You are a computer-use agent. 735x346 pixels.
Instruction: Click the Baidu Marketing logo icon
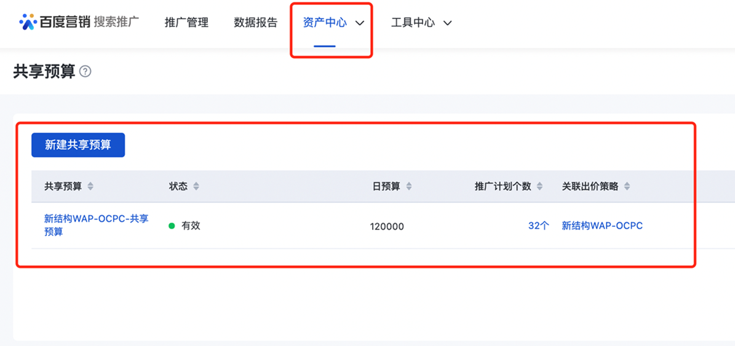28,22
